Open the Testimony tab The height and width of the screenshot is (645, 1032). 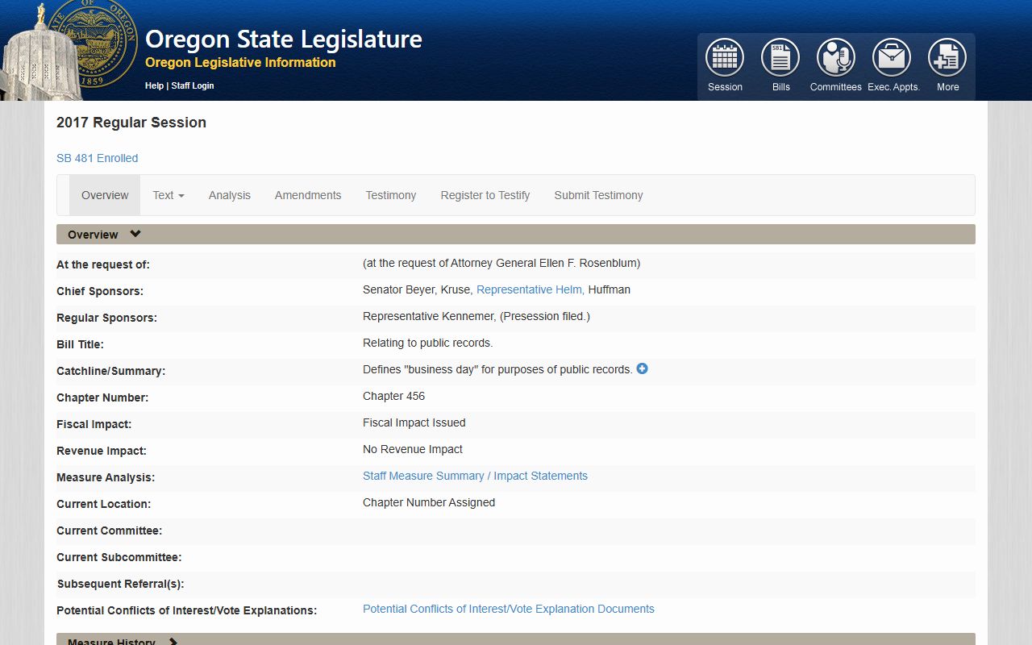(x=391, y=195)
